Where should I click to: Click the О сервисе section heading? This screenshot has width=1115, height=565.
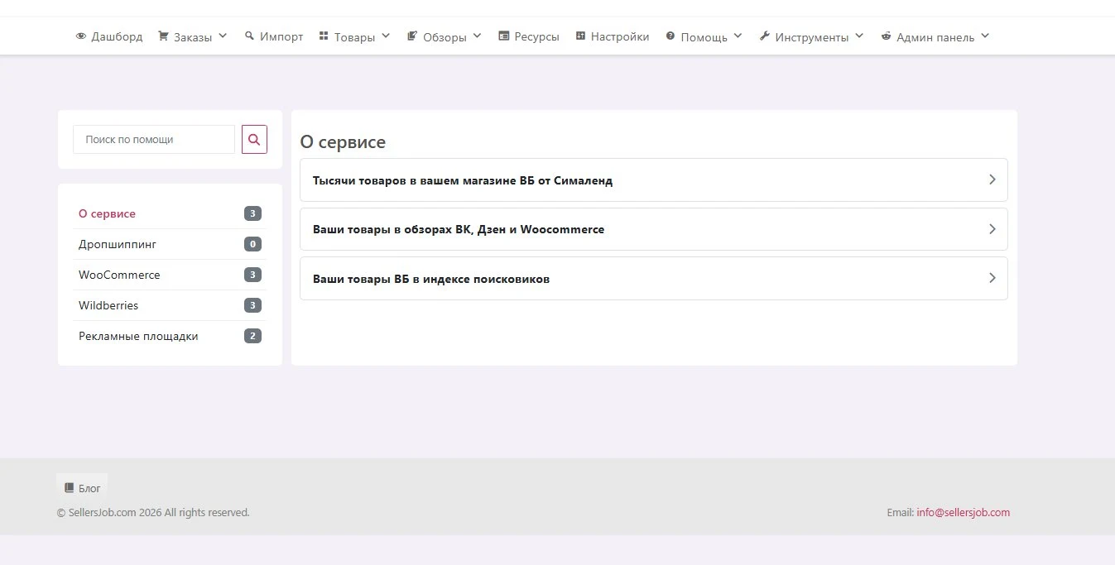click(x=343, y=141)
